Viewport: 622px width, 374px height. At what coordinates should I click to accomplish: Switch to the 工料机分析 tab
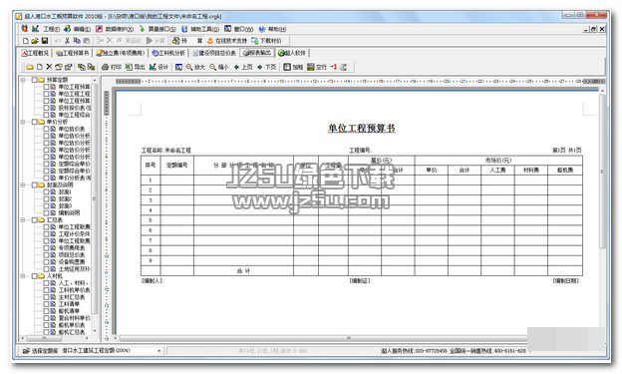pos(168,53)
